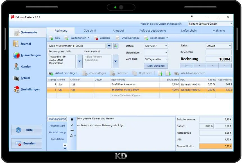Open the fx formula placeholder menu
This screenshot has height=163, width=242.
[x=72, y=136]
